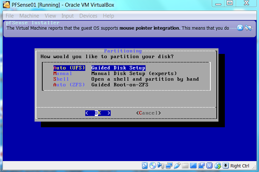
Task: Click the do-not-show-again notification icon
Action: (x=248, y=28)
